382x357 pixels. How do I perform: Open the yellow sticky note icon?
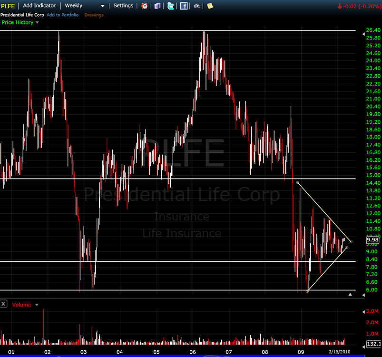[210, 6]
